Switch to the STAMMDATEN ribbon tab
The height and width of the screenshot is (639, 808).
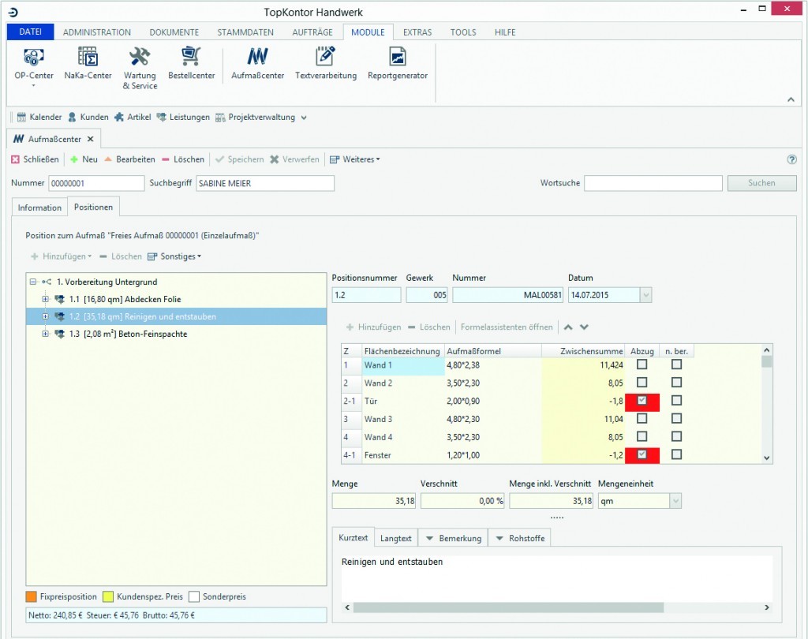pyautogui.click(x=245, y=32)
